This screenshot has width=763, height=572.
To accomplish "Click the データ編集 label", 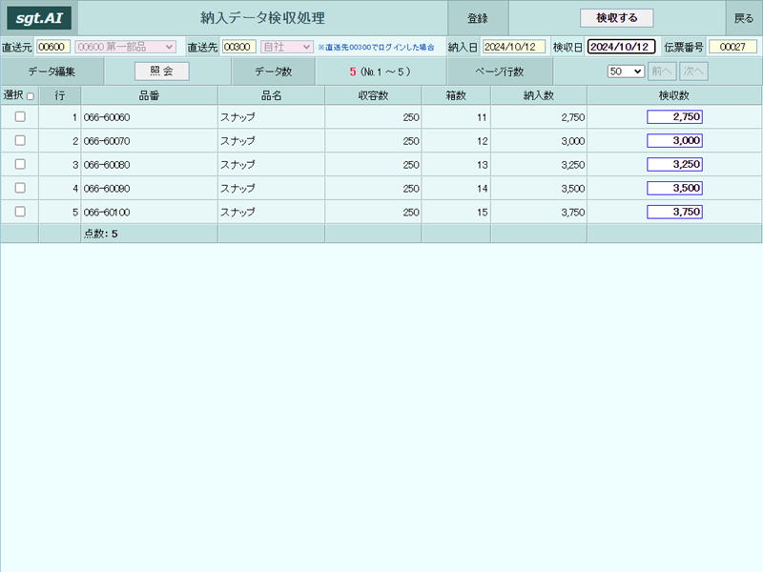I will click(x=52, y=71).
